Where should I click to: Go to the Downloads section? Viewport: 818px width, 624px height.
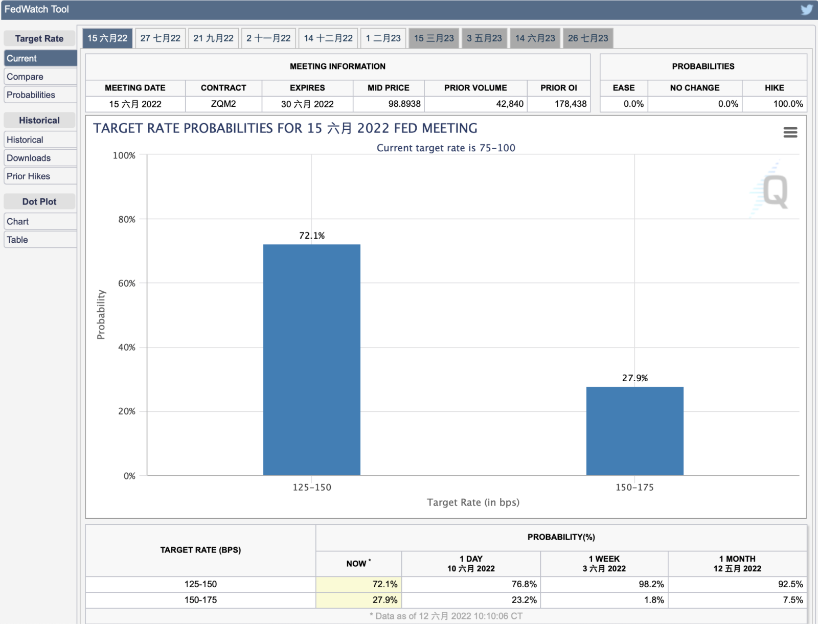pos(29,158)
